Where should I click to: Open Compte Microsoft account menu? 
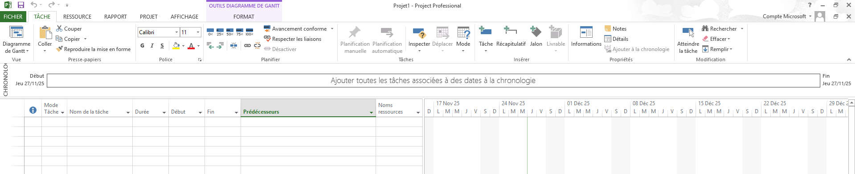(787, 16)
